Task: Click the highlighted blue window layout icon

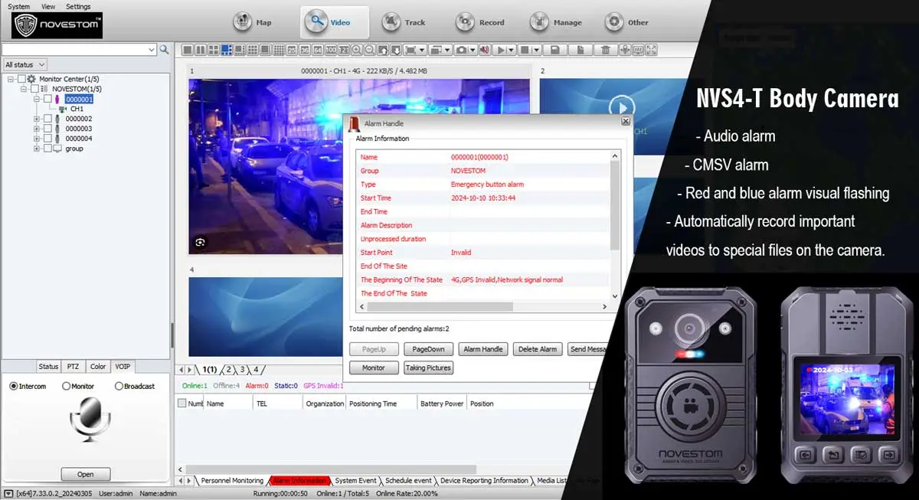Action: pos(227,50)
